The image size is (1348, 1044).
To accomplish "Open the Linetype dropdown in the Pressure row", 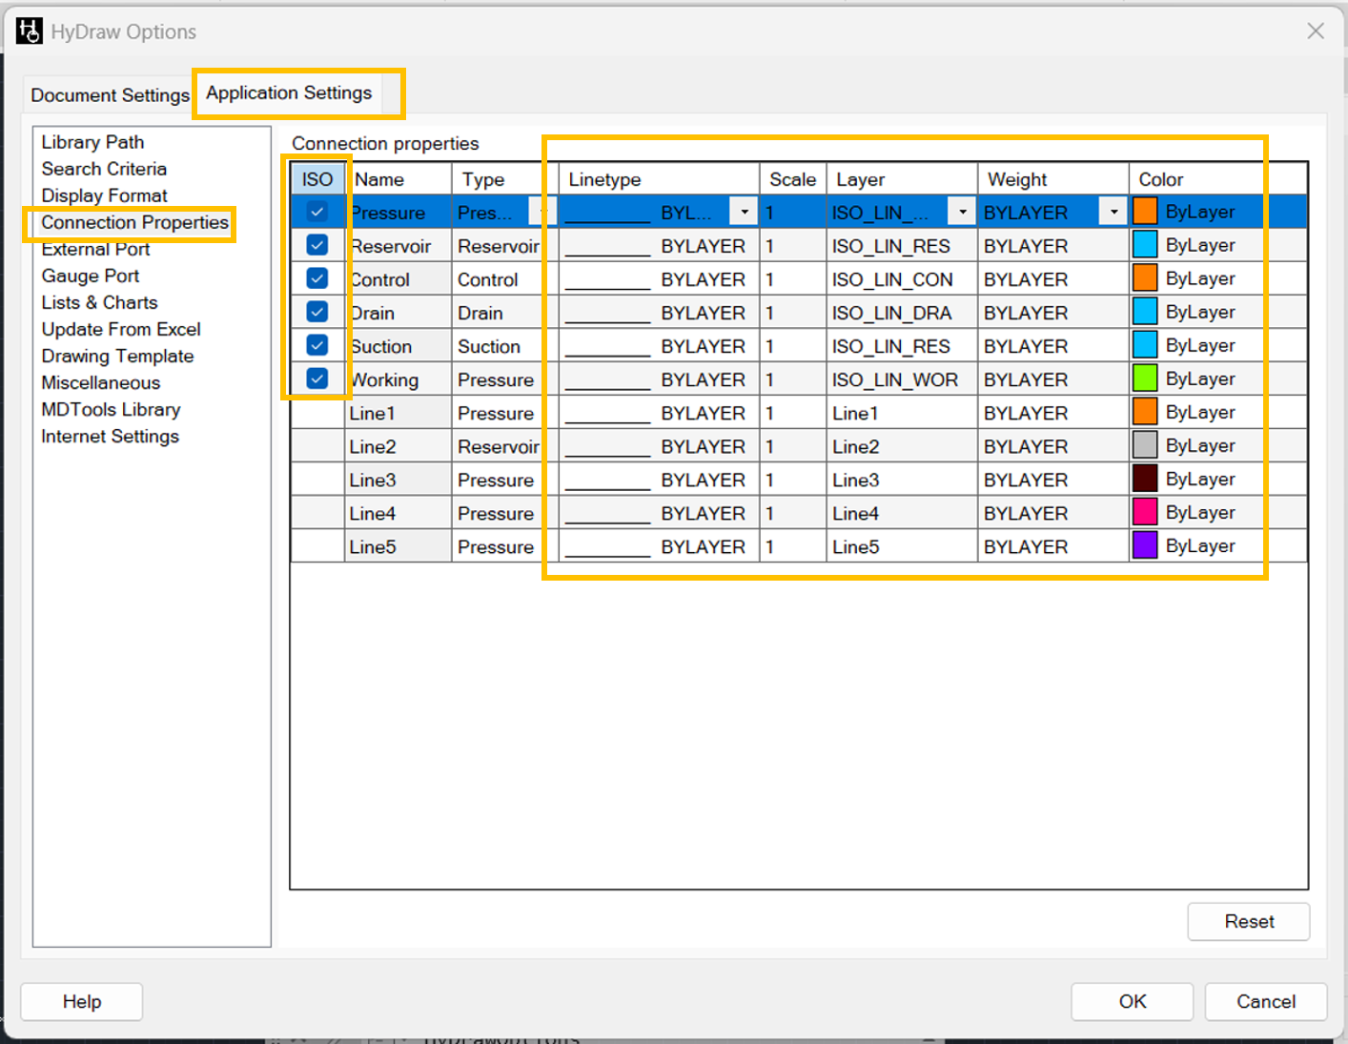I will click(744, 212).
